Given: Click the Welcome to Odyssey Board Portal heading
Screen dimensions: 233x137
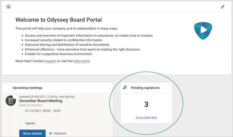Looking at the screenshot, I should pyautogui.click(x=59, y=20).
